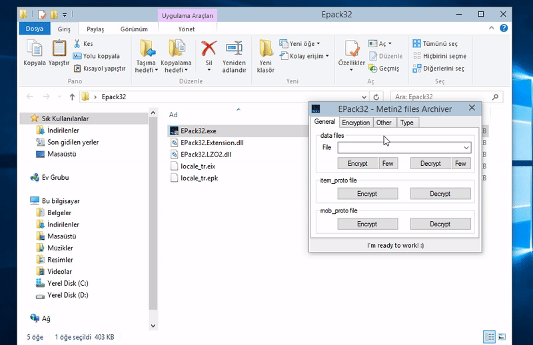Click the Kes scissors icon
Screen dimensions: 533x345
(77, 43)
